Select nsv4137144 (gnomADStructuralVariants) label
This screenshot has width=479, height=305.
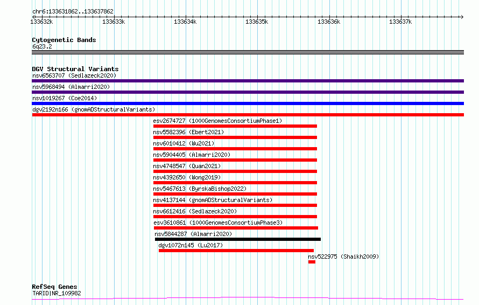(213, 200)
